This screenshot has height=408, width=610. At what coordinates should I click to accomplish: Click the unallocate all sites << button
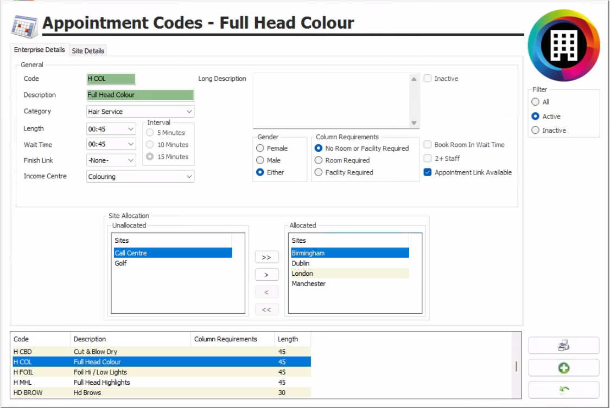click(266, 310)
